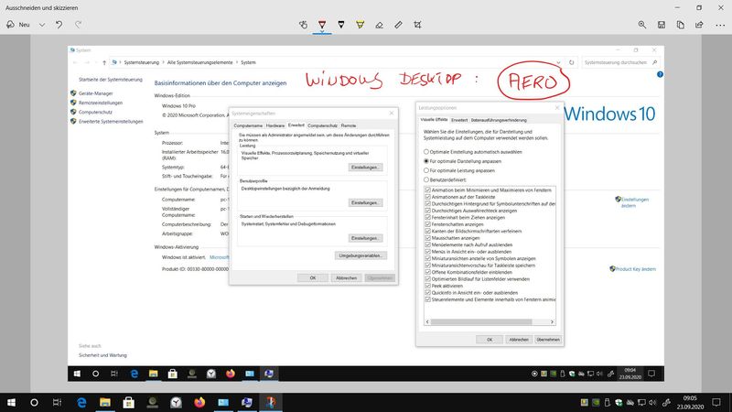Open 'Erweiterte Systemeinstellungen' link
This screenshot has width=732, height=412.
(x=111, y=122)
